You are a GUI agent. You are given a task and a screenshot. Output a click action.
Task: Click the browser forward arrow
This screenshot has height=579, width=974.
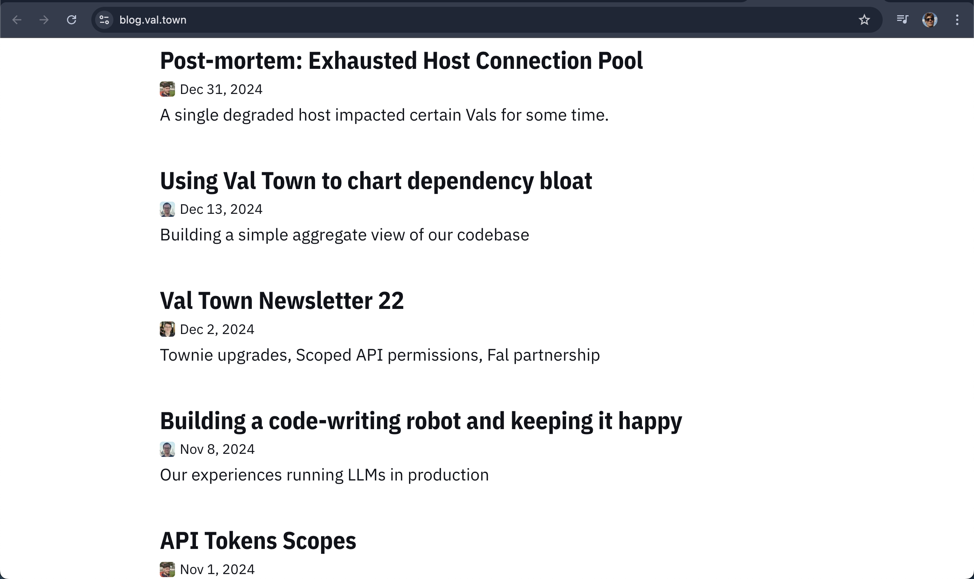click(44, 19)
